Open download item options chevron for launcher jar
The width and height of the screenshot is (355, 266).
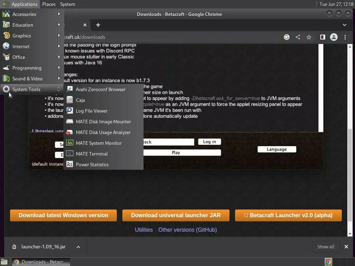pos(78,247)
